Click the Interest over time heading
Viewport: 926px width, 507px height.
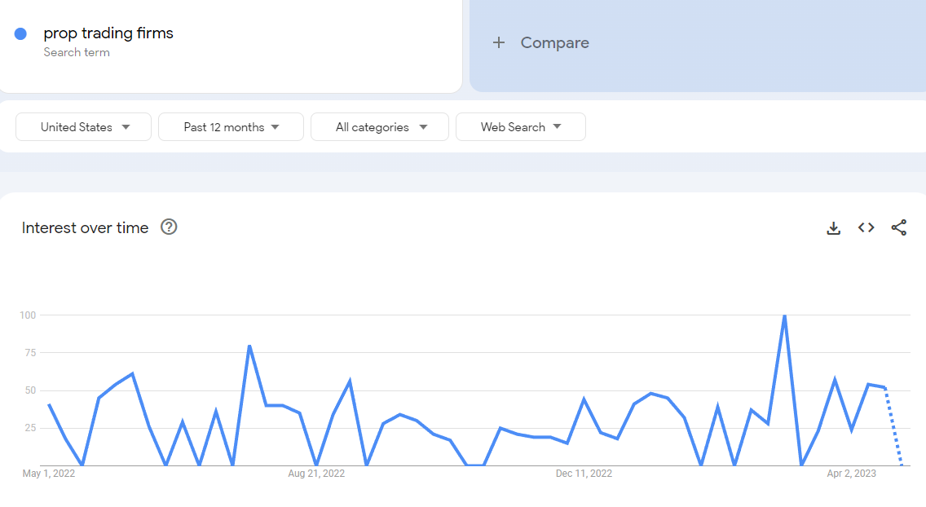point(85,228)
